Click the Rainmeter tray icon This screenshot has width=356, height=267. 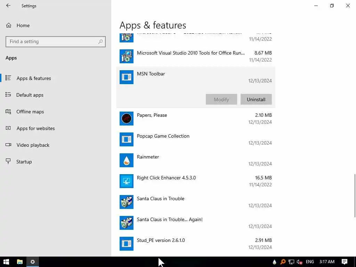(275, 262)
